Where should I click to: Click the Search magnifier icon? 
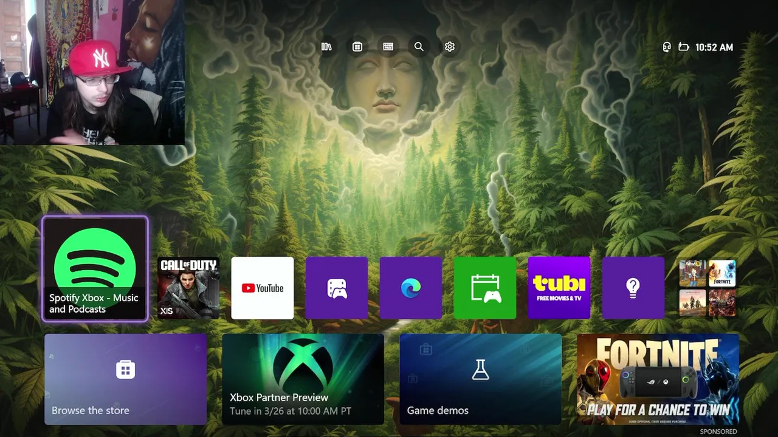419,47
